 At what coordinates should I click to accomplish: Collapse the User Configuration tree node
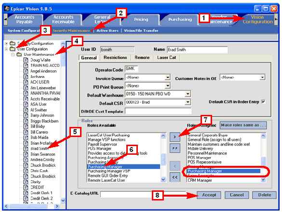(6, 49)
